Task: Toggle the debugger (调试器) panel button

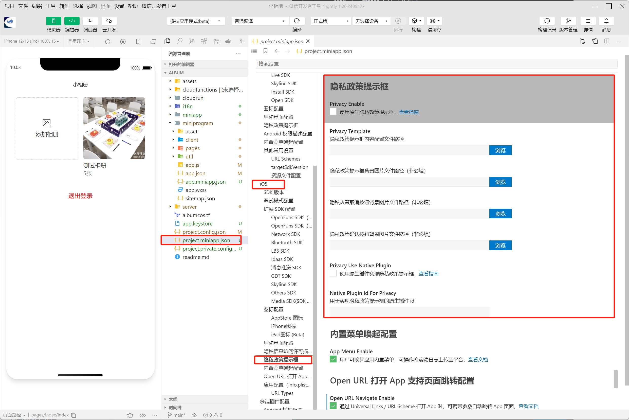Action: 90,21
